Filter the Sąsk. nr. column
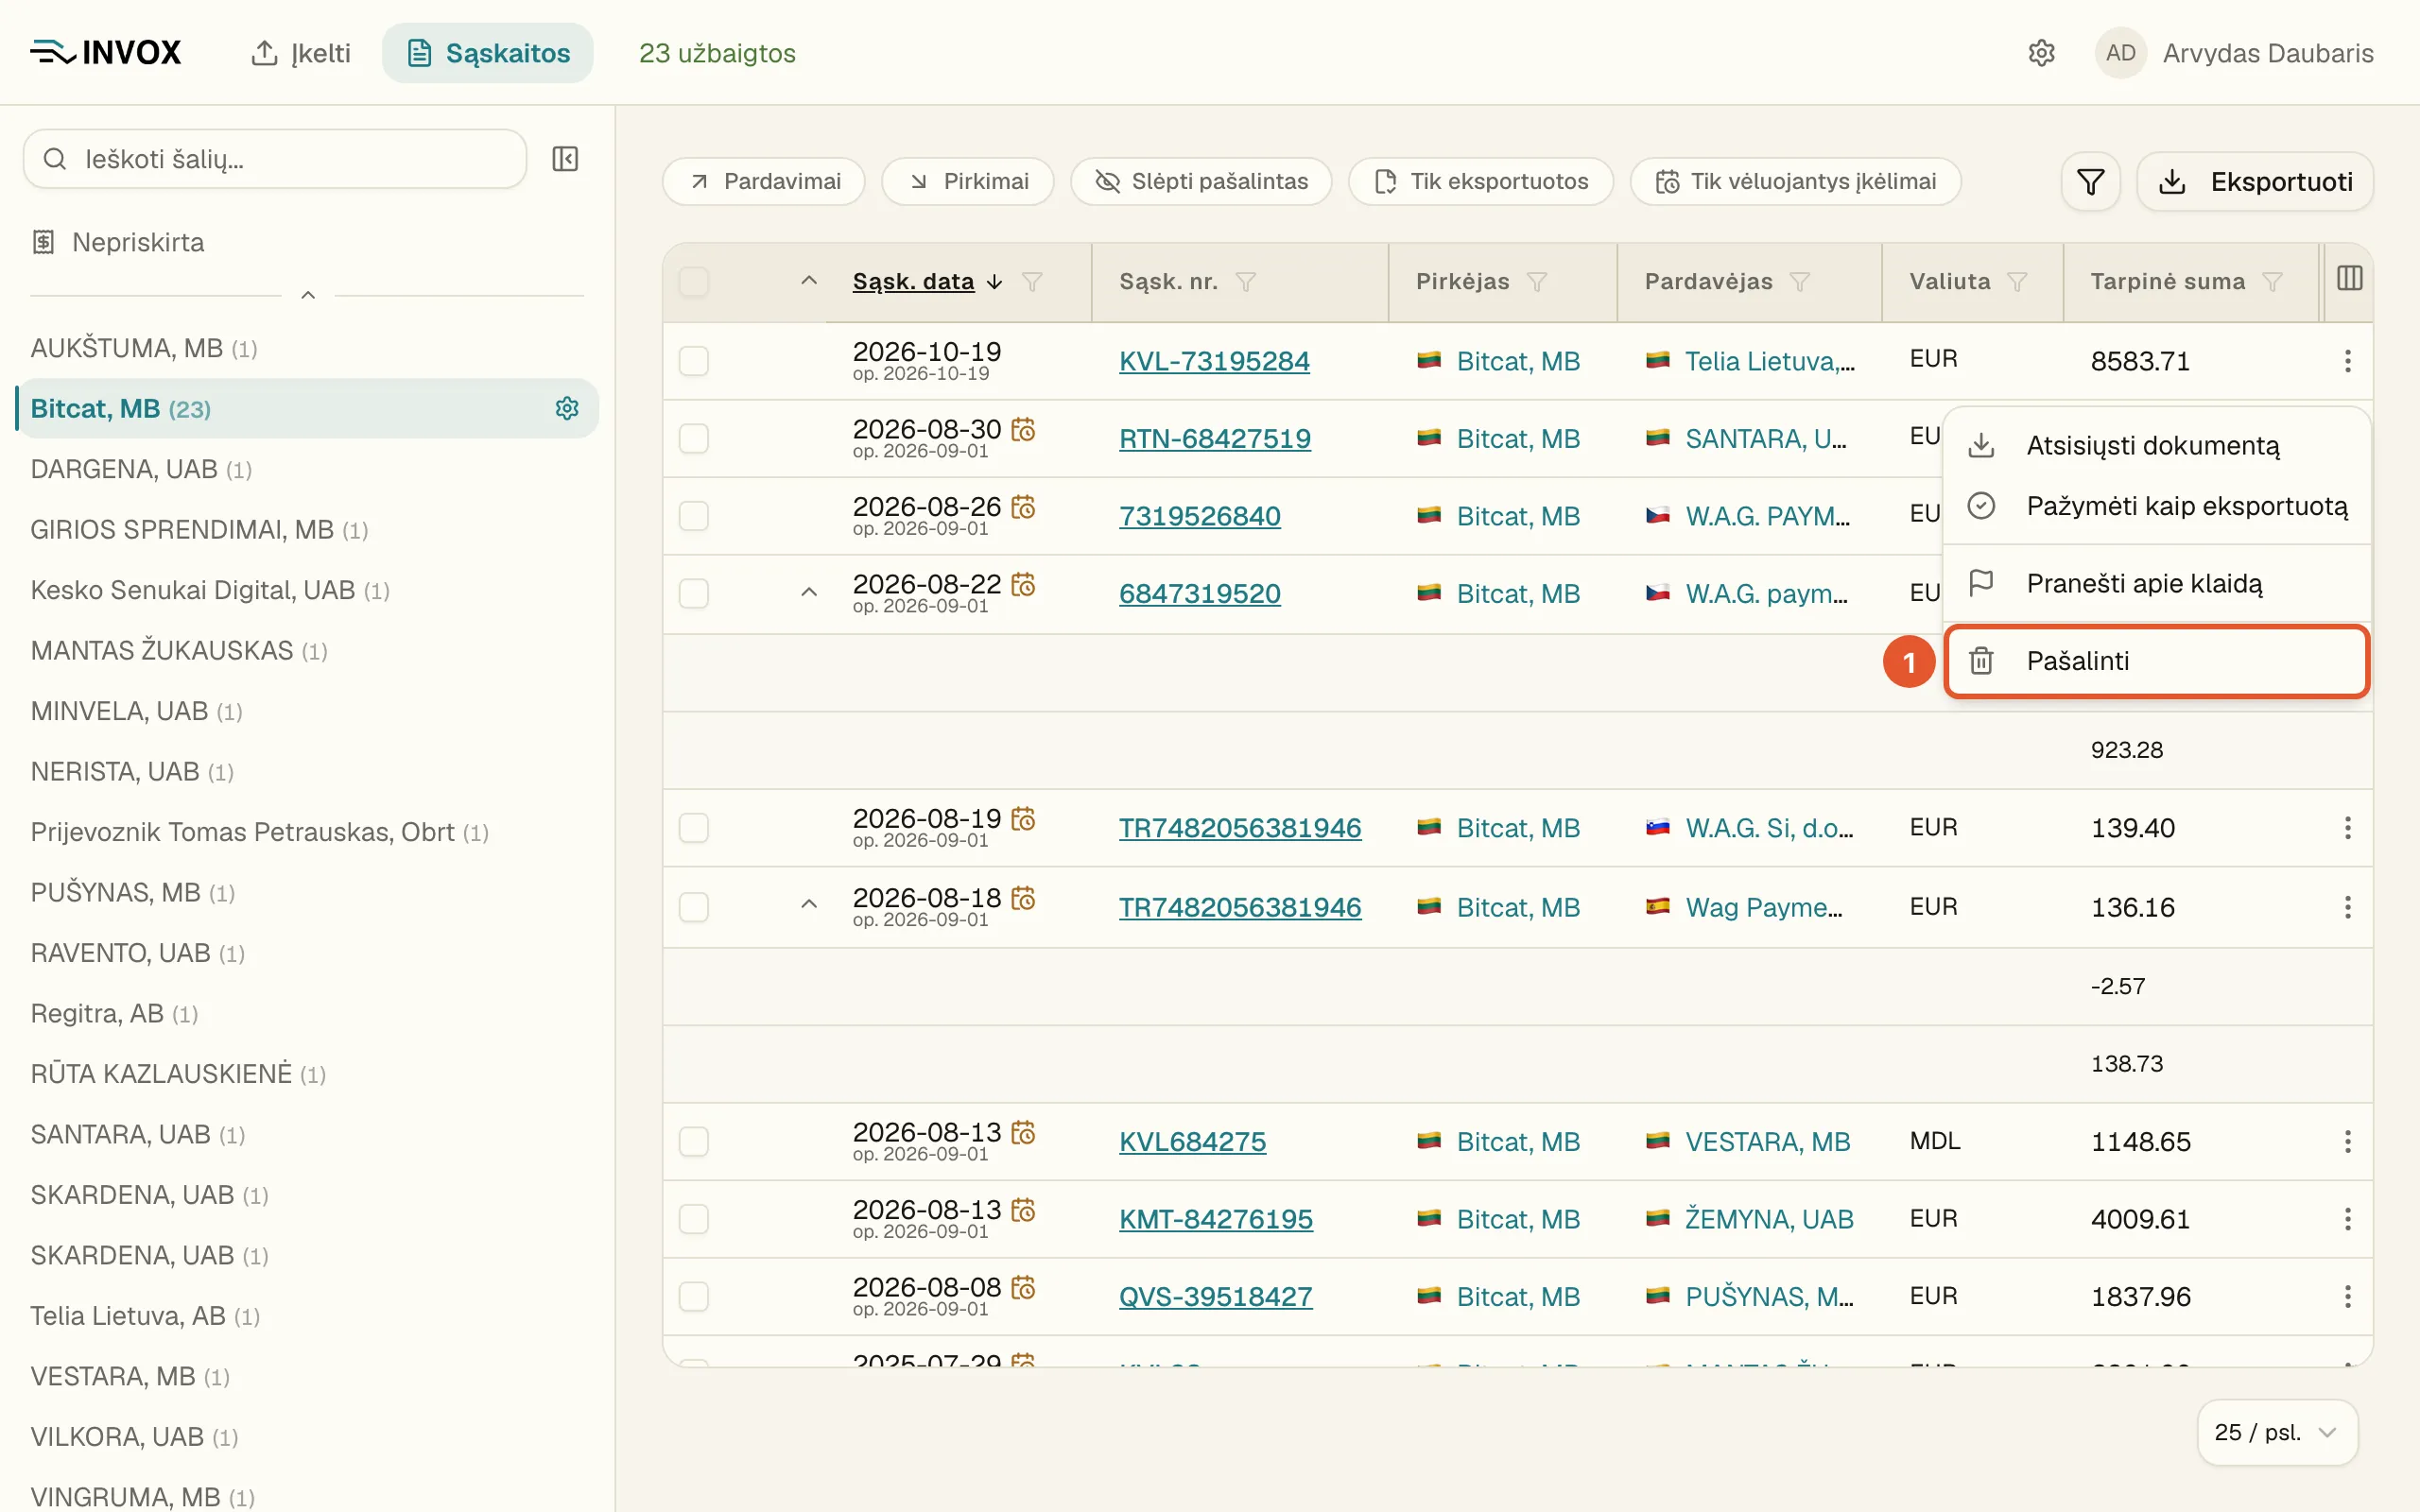This screenshot has width=2420, height=1512. pyautogui.click(x=1245, y=282)
